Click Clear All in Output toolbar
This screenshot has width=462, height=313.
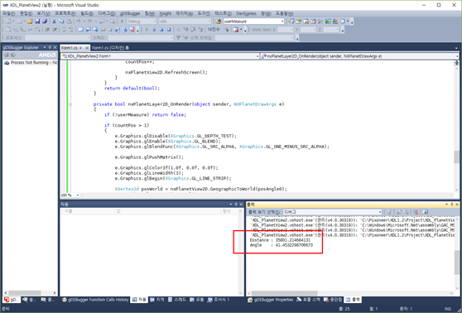pyautogui.click(x=416, y=212)
